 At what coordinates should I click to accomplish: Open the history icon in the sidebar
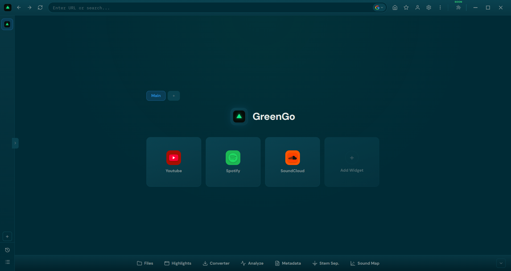click(x=7, y=250)
